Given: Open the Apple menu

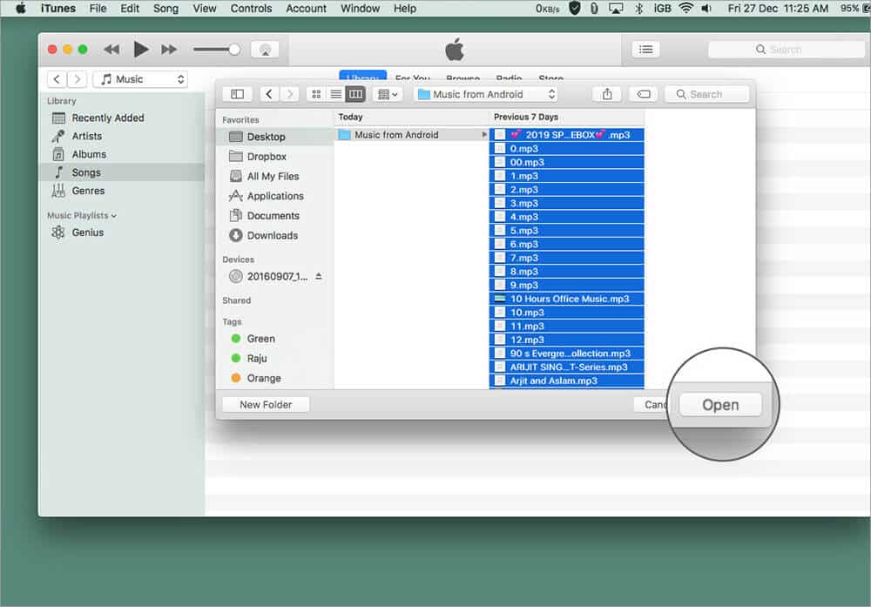Looking at the screenshot, I should click(x=21, y=9).
